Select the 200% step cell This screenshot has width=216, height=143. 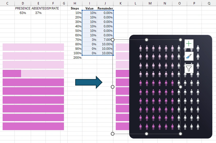(75, 58)
